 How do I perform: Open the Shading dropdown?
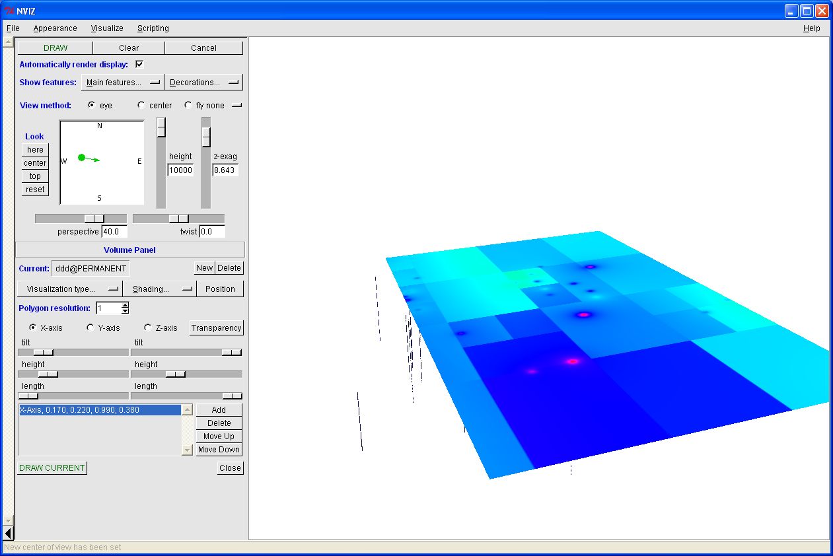coord(160,289)
